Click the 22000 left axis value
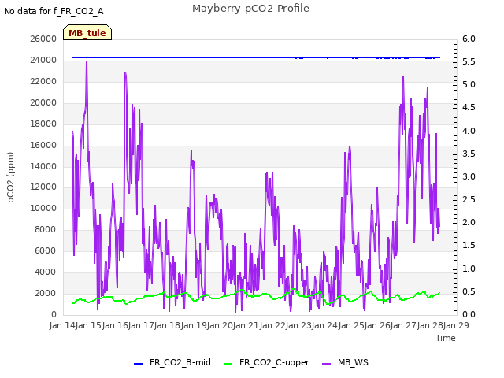This screenshot has width=504, height=378. pyautogui.click(x=43, y=81)
